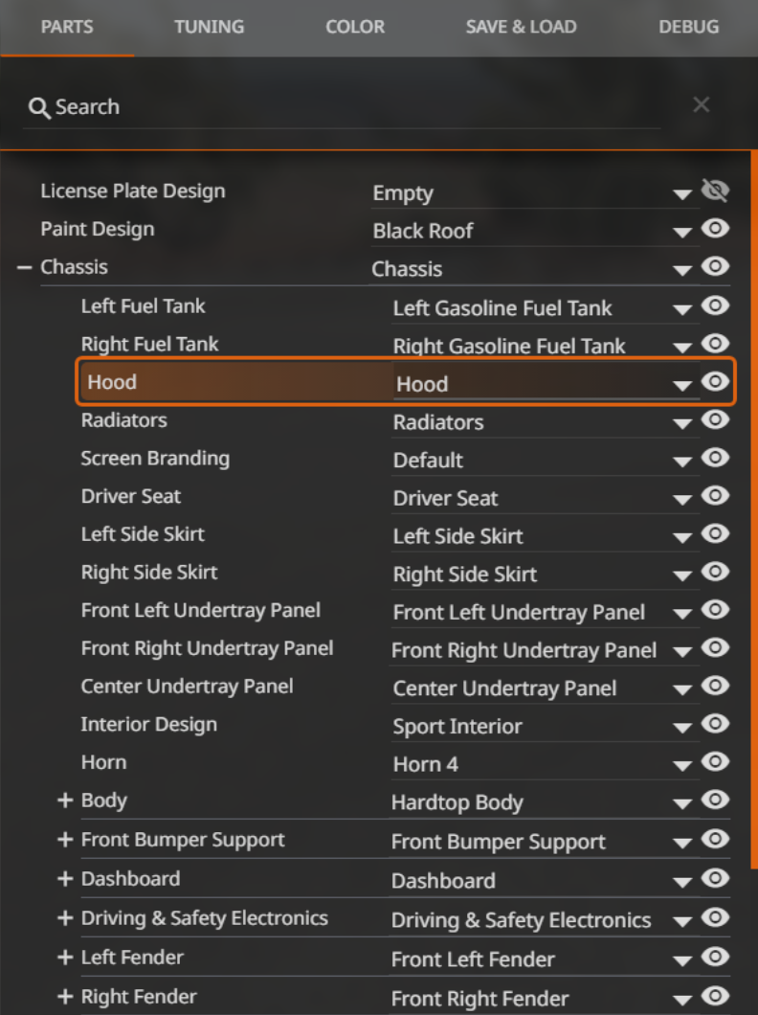The height and width of the screenshot is (1015, 758).
Task: Show the hidden License Plate Design
Action: pos(715,191)
